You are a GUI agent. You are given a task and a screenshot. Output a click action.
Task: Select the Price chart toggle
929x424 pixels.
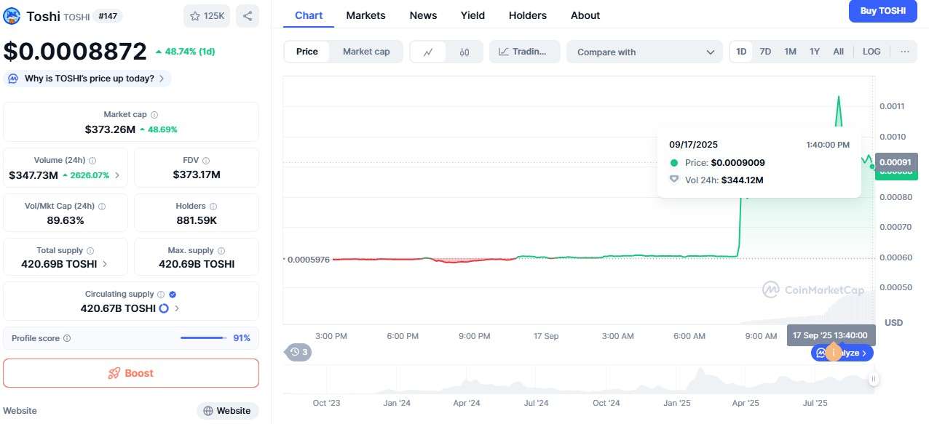(307, 52)
